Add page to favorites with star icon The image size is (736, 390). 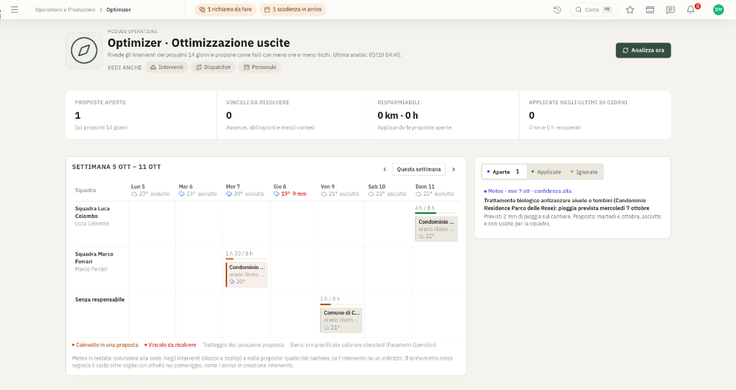(x=630, y=9)
